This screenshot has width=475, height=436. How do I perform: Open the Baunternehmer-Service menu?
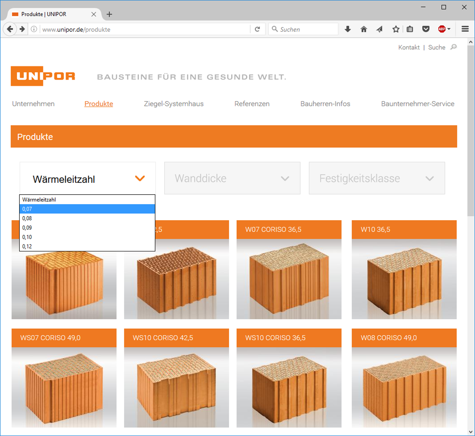pyautogui.click(x=418, y=104)
